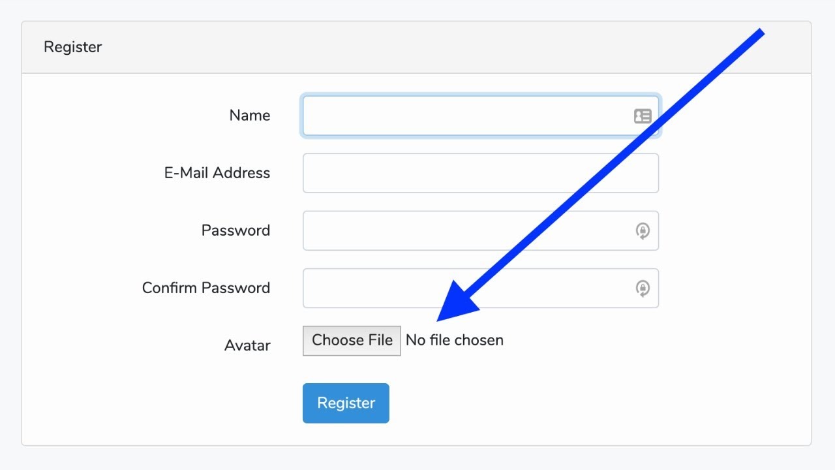The height and width of the screenshot is (470, 835).
Task: Click the E-Mail Address label
Action: point(217,173)
